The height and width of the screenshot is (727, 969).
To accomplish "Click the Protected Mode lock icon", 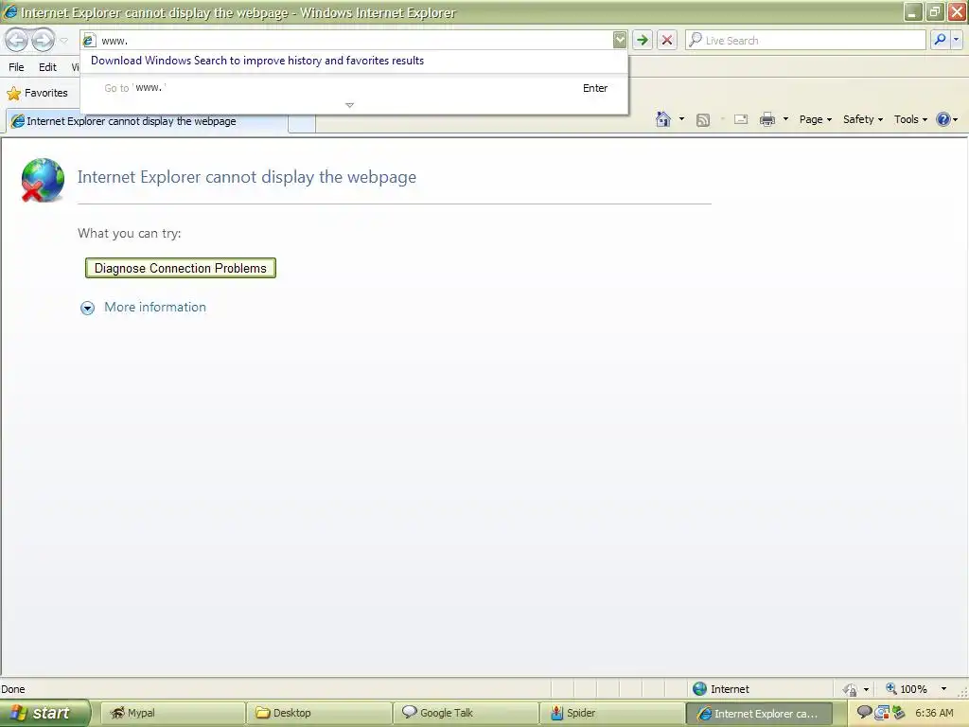I will (851, 689).
